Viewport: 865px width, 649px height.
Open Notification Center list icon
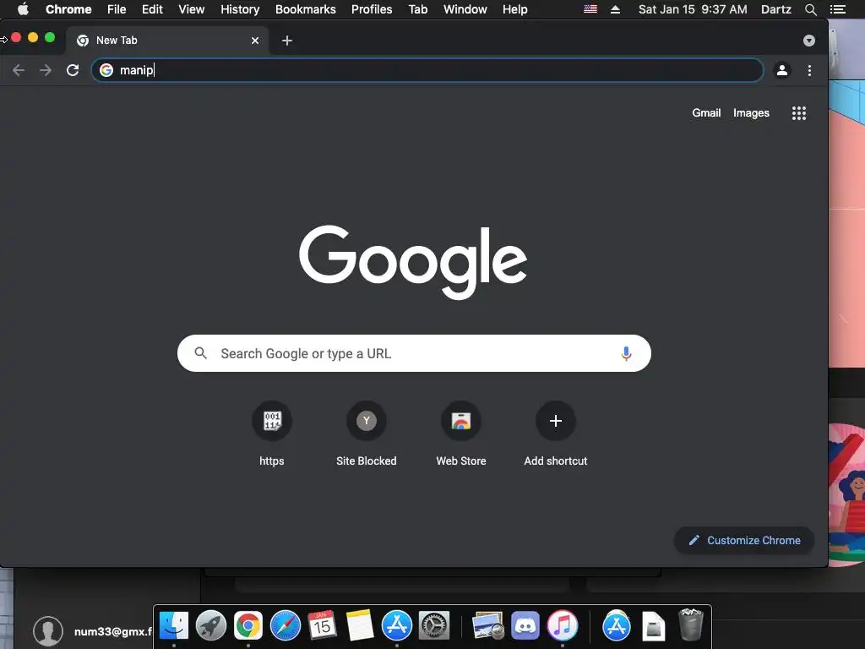pos(838,9)
